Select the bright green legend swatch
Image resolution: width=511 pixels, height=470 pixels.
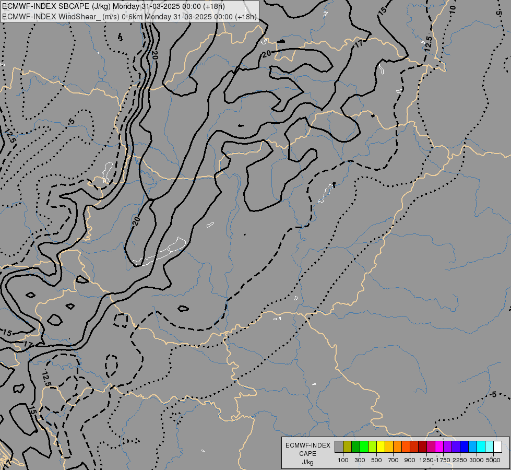click(364, 446)
